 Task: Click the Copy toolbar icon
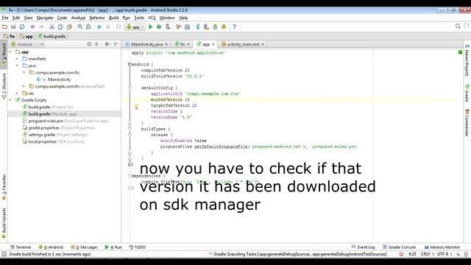[60, 26]
